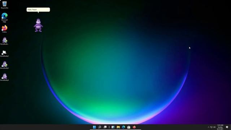Open the volume speaker tray icon

[214, 127]
